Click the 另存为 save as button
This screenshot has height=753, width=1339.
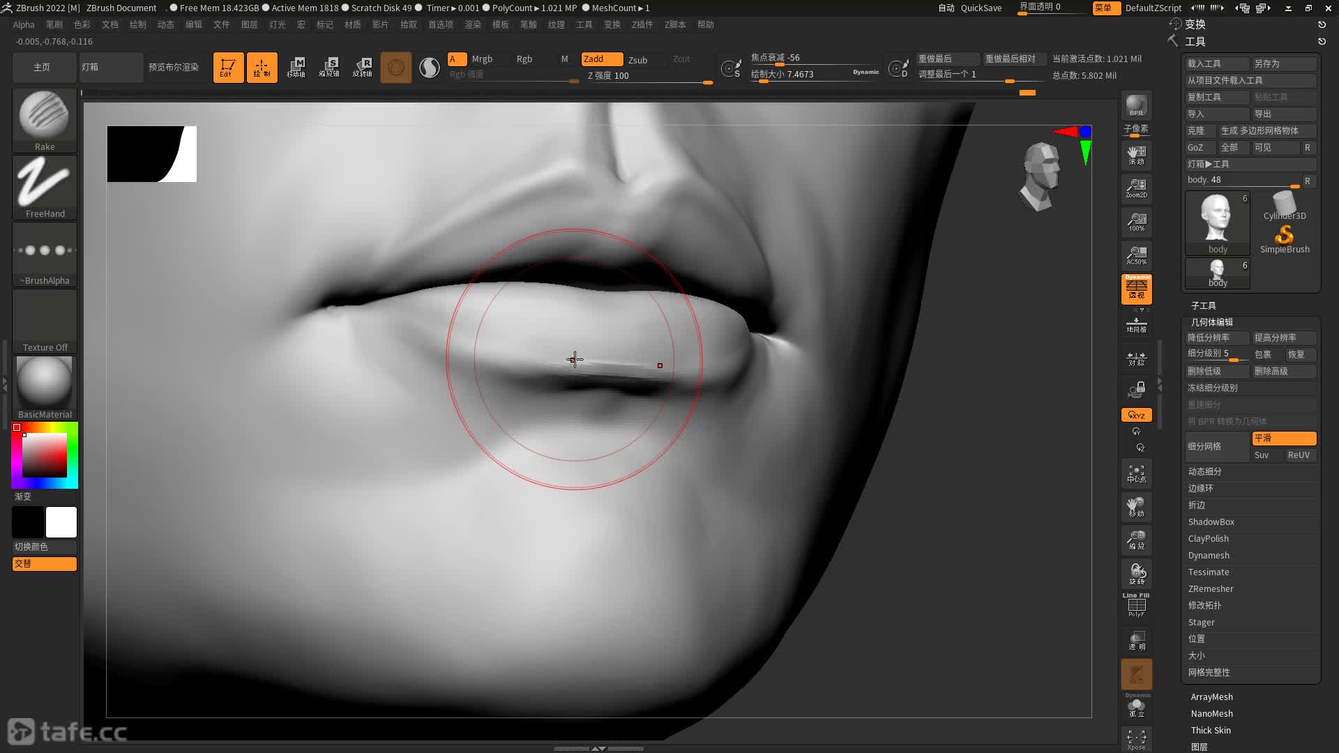[x=1284, y=63]
